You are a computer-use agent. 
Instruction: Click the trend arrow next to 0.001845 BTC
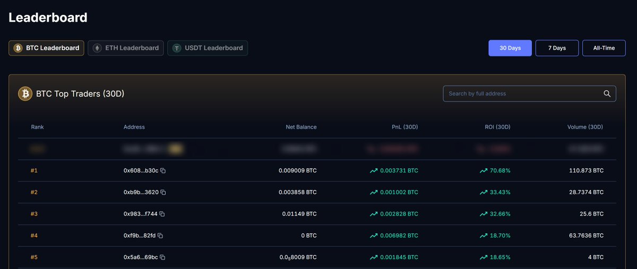click(x=374, y=257)
